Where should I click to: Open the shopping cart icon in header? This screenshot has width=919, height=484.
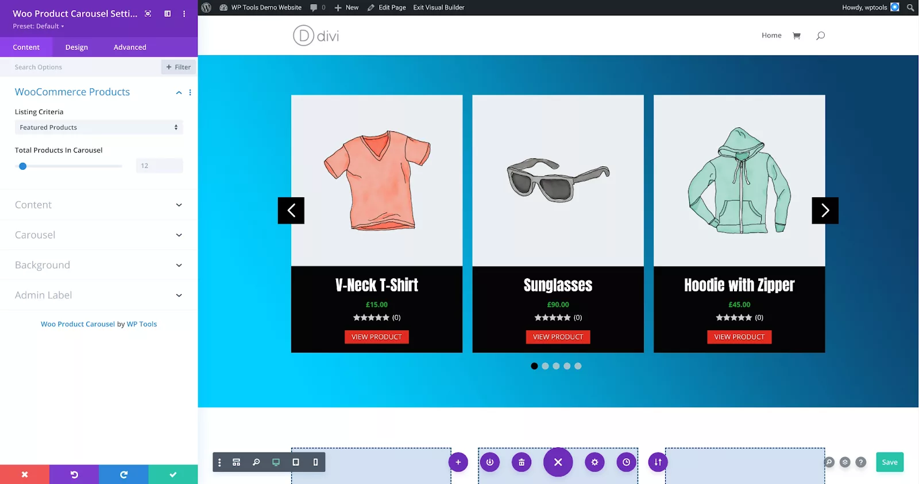797,36
